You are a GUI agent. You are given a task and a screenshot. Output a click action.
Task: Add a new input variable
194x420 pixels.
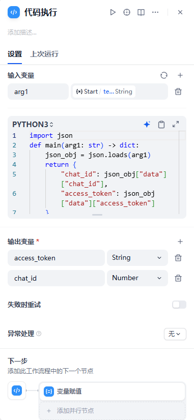click(180, 76)
